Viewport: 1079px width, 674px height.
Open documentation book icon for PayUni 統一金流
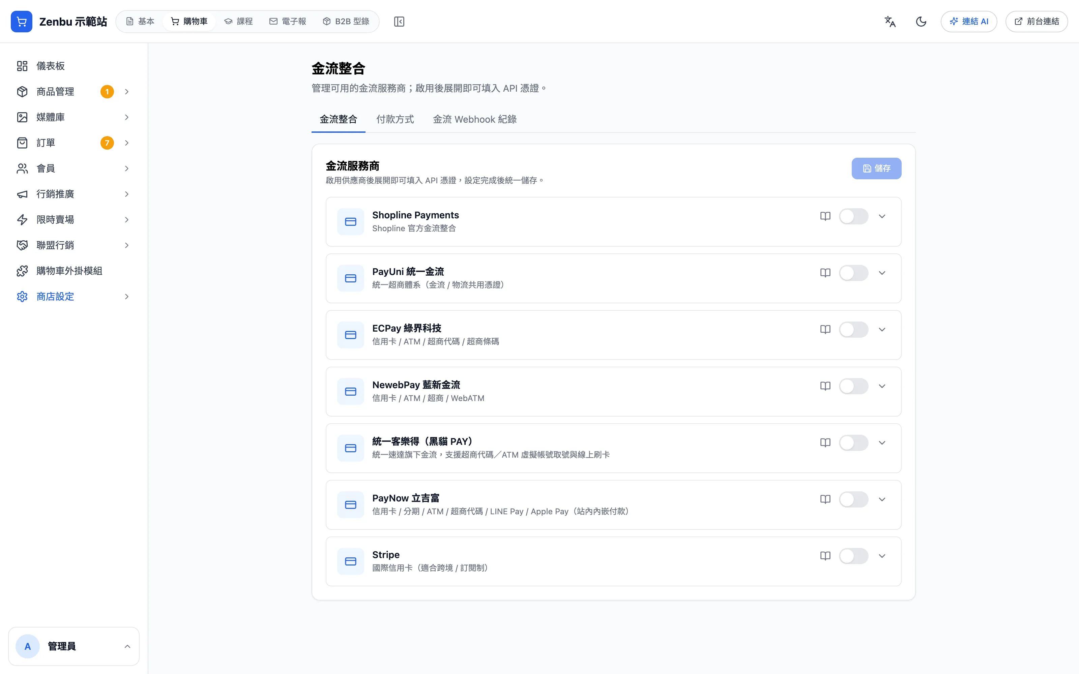(825, 273)
